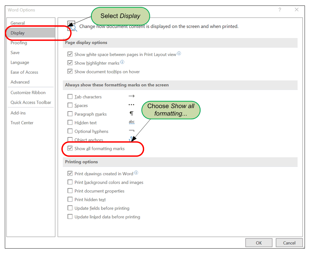310x264 pixels.
Task: Click the 'Always show these formatting marks' heading
Action: (x=117, y=85)
